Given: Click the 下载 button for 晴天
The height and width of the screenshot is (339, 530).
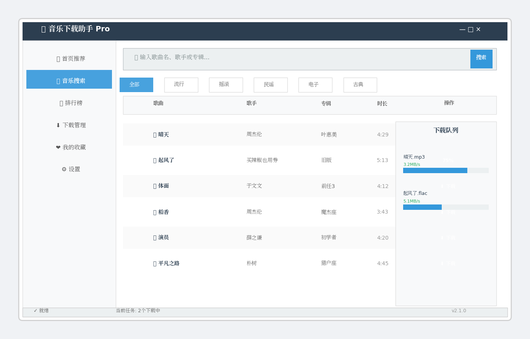Looking at the screenshot, I should (449, 135).
